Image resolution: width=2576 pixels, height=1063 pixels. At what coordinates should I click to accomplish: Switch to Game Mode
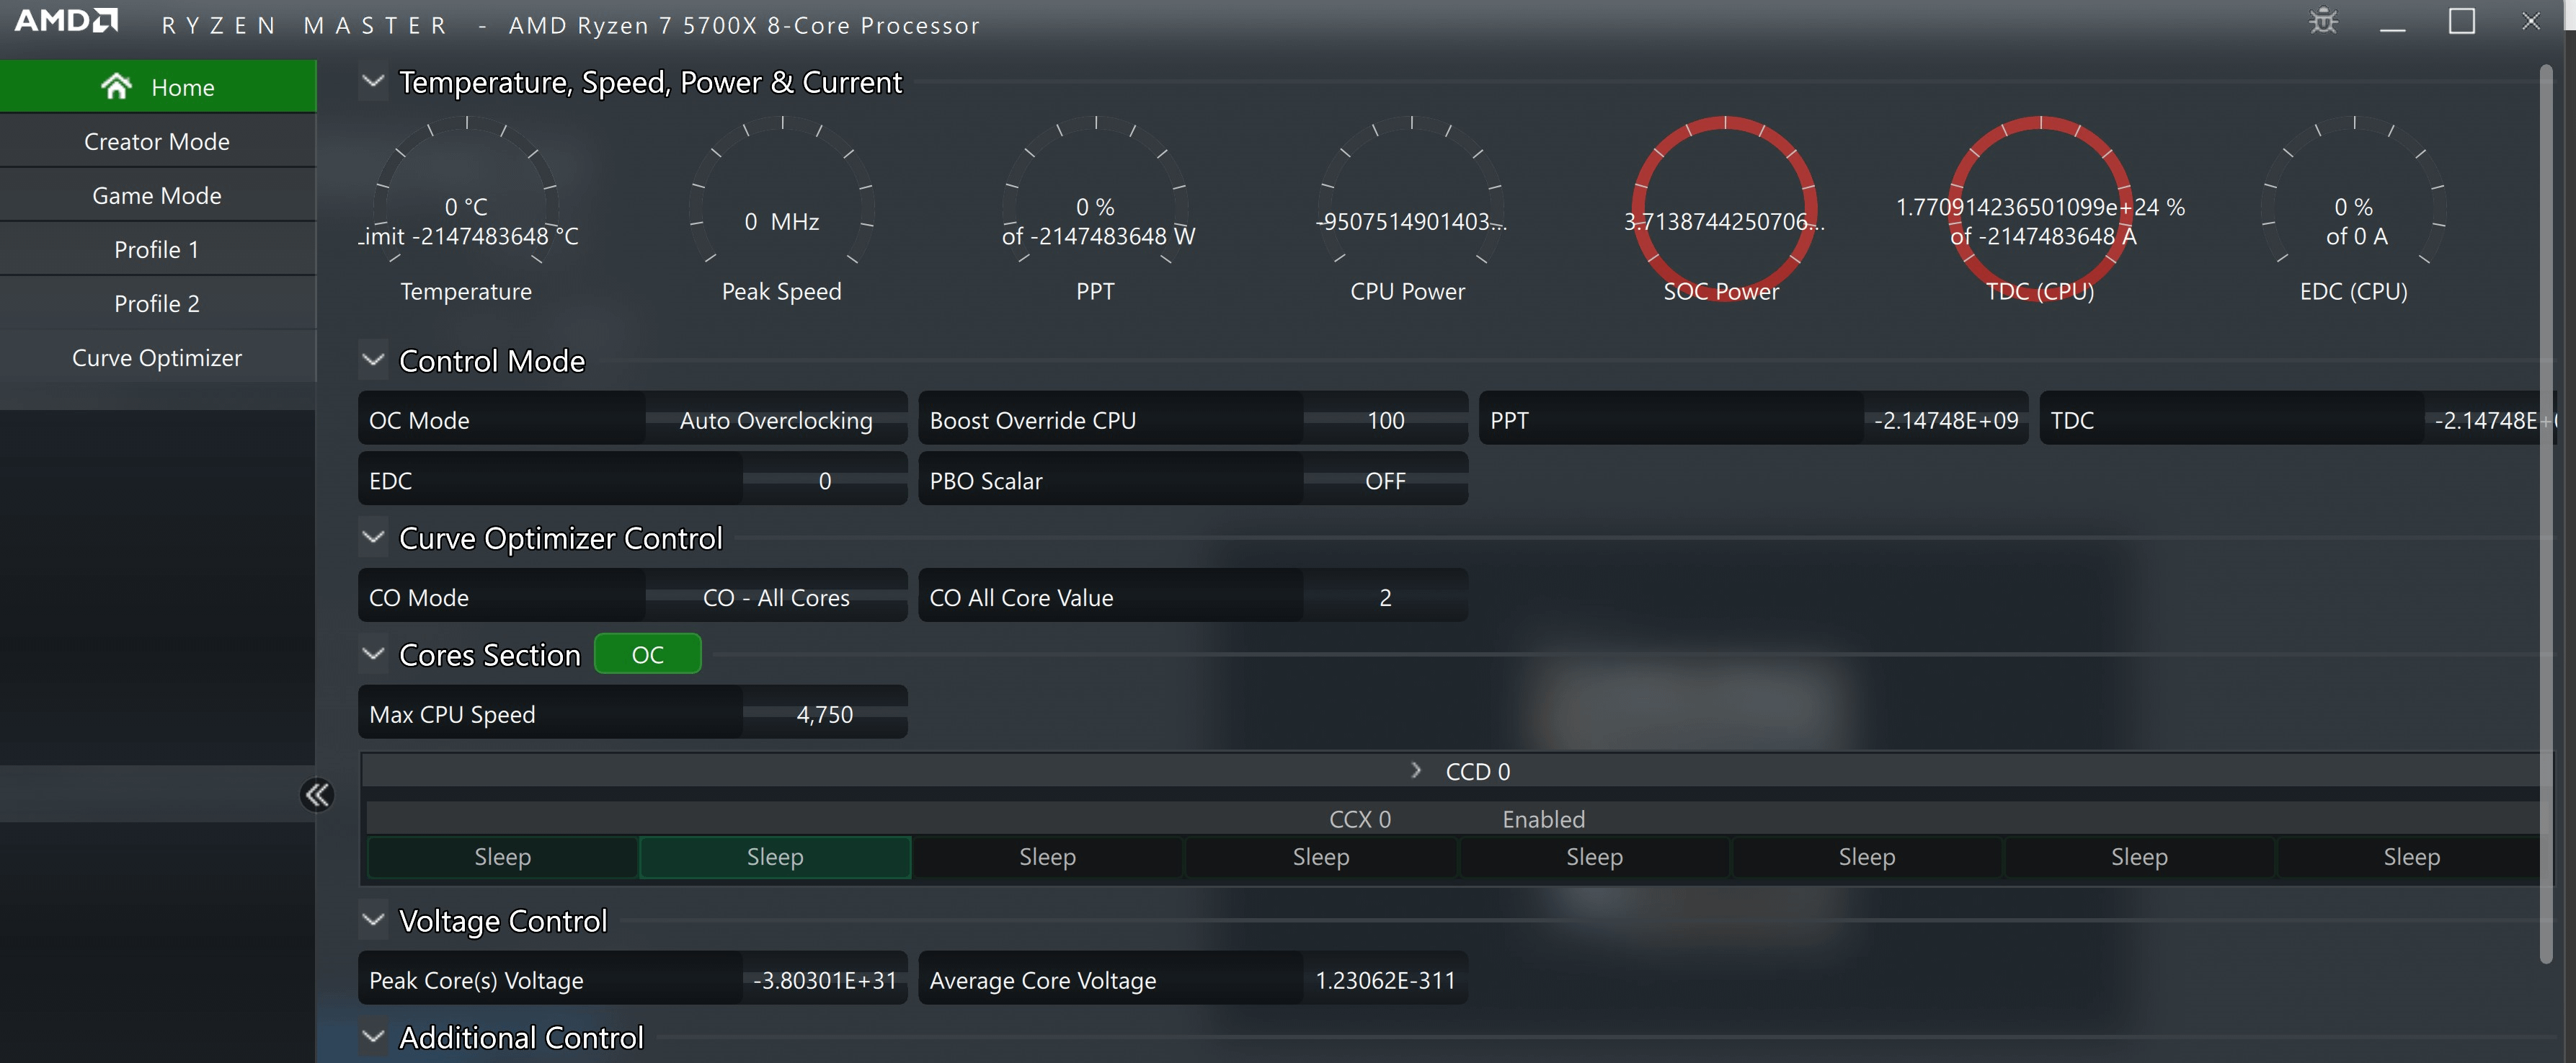coord(157,195)
